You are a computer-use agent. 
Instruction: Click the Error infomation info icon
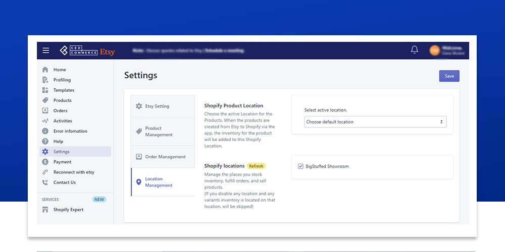coord(45,131)
